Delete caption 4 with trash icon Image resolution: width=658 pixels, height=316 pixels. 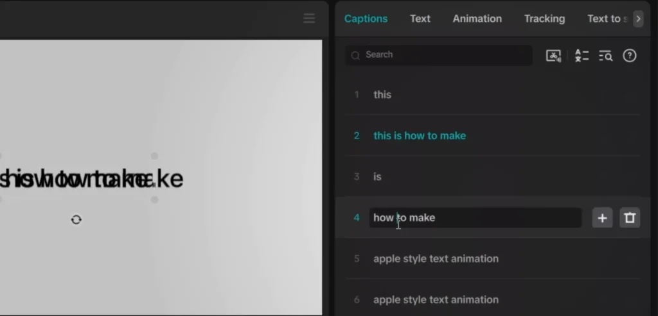point(630,218)
